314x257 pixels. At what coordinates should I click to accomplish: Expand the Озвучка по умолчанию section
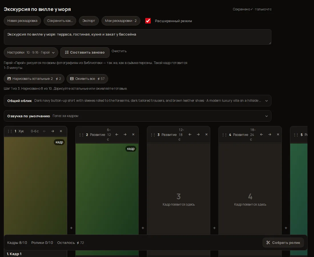(x=138, y=116)
